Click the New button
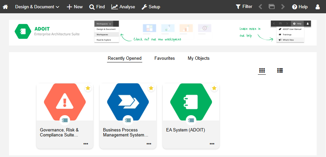This screenshot has width=326, height=157. point(75,7)
